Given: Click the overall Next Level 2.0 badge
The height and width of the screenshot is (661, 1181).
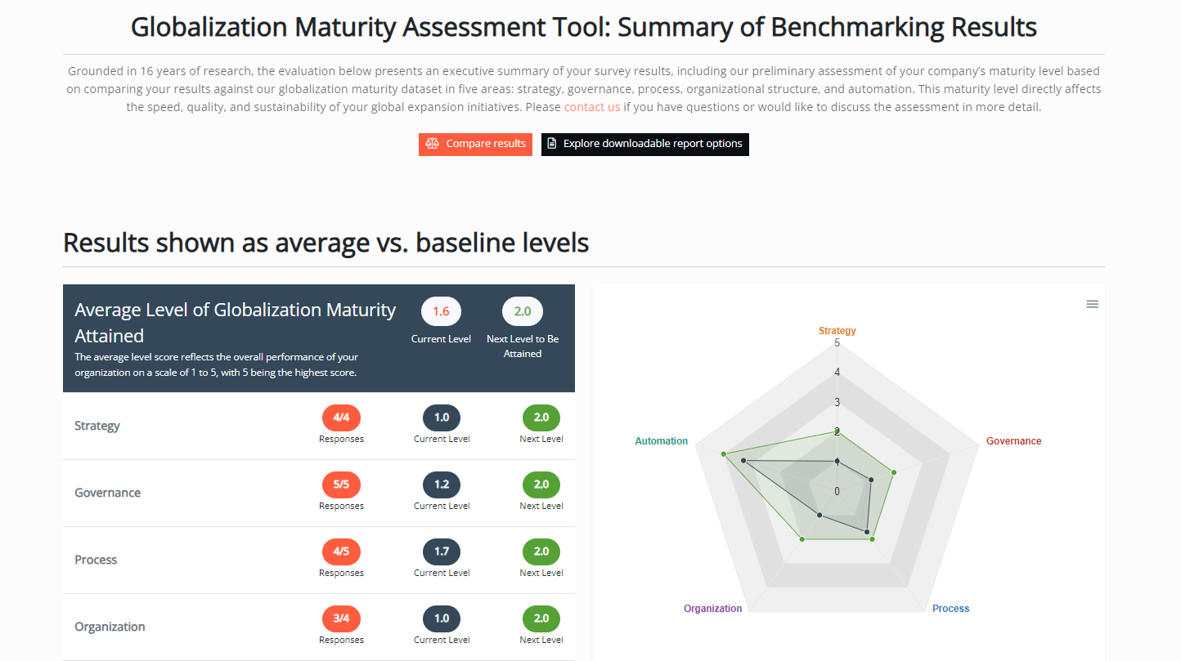Looking at the screenshot, I should pyautogui.click(x=522, y=311).
